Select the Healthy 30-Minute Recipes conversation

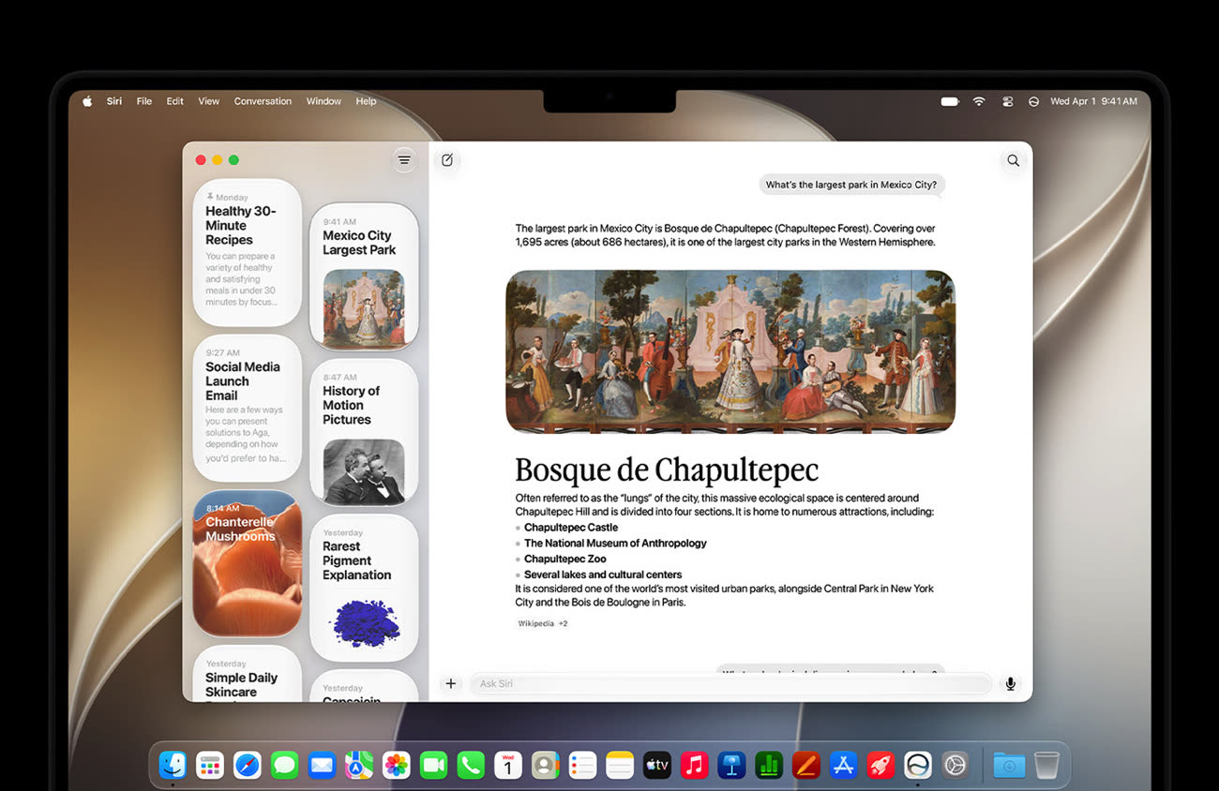click(248, 252)
